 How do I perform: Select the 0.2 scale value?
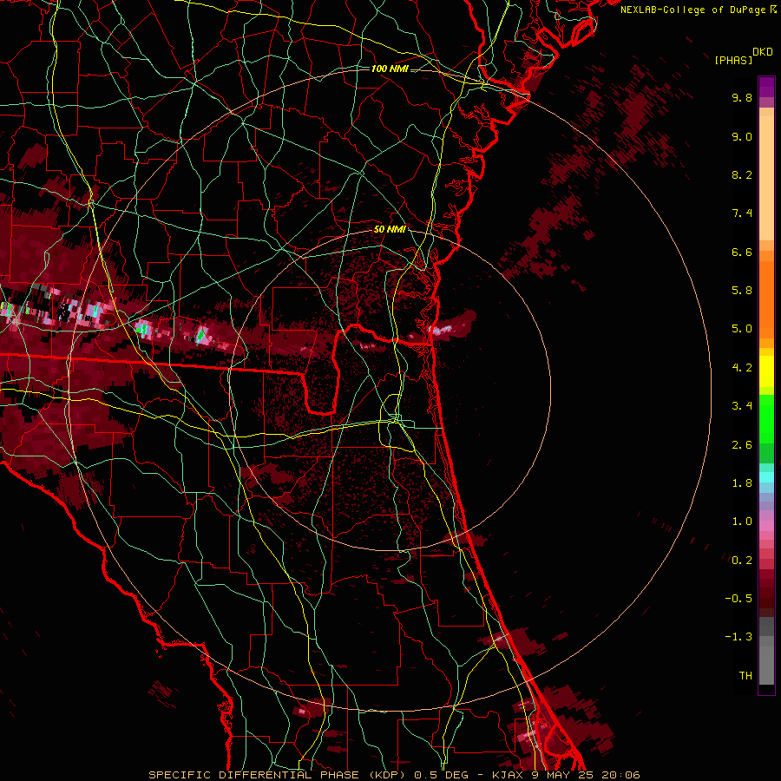(x=742, y=561)
